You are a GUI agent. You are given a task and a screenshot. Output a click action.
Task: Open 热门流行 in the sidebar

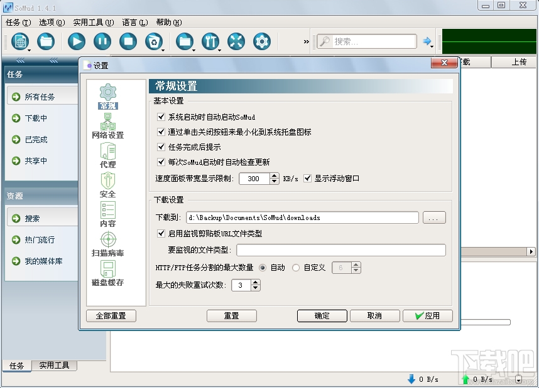tap(40, 240)
